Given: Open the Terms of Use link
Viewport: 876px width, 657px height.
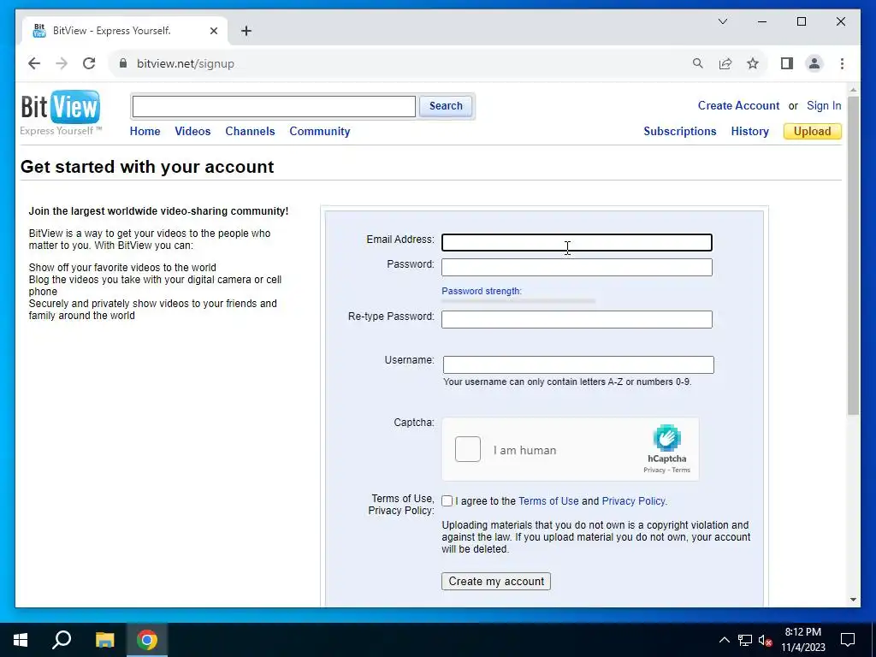Looking at the screenshot, I should pos(548,501).
